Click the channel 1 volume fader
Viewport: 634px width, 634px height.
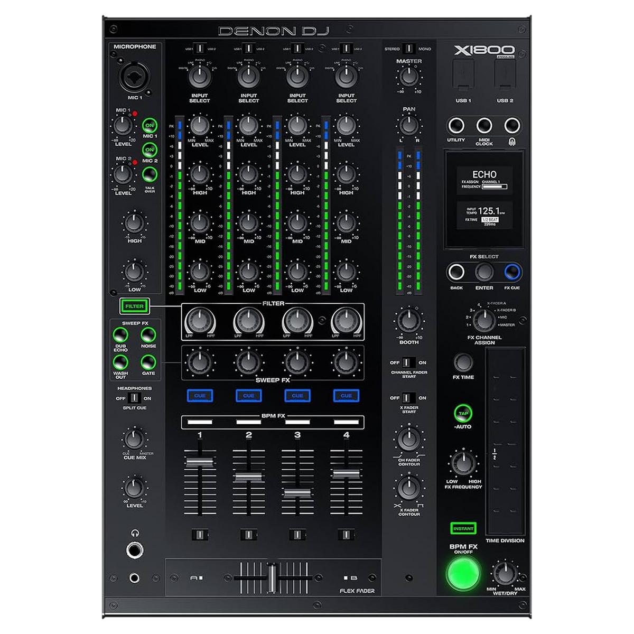click(200, 463)
